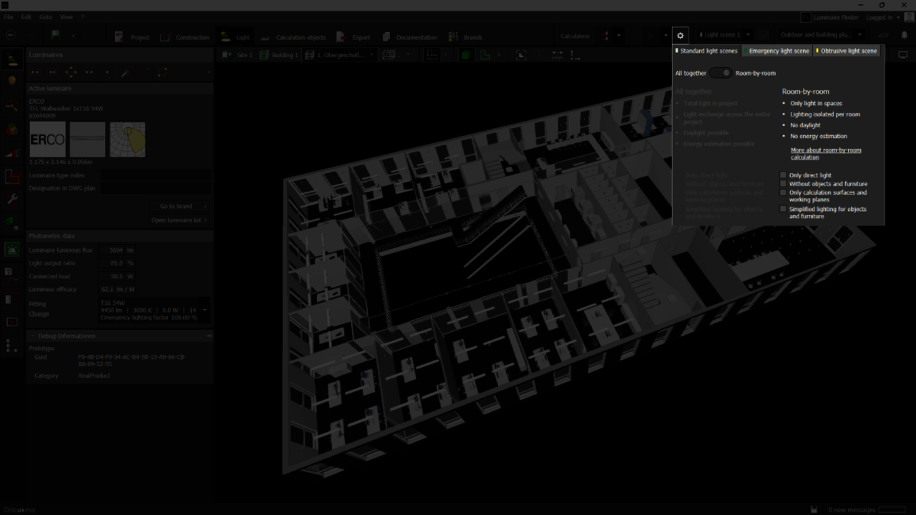916x515 pixels.
Task: Open the wrench tool in left sidebar
Action: coord(12,200)
